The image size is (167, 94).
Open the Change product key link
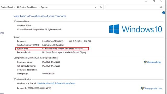(x=153, y=88)
